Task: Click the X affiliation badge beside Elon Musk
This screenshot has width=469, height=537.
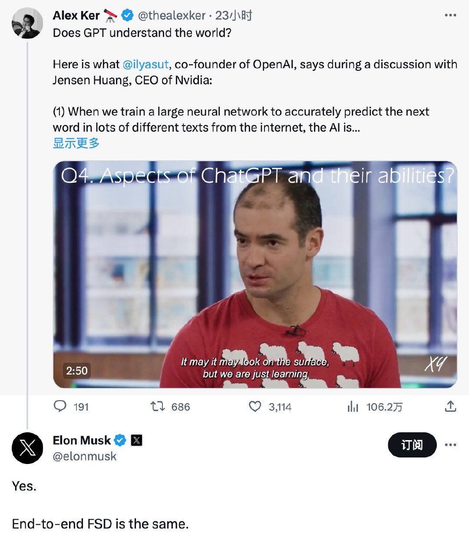Action: point(136,441)
